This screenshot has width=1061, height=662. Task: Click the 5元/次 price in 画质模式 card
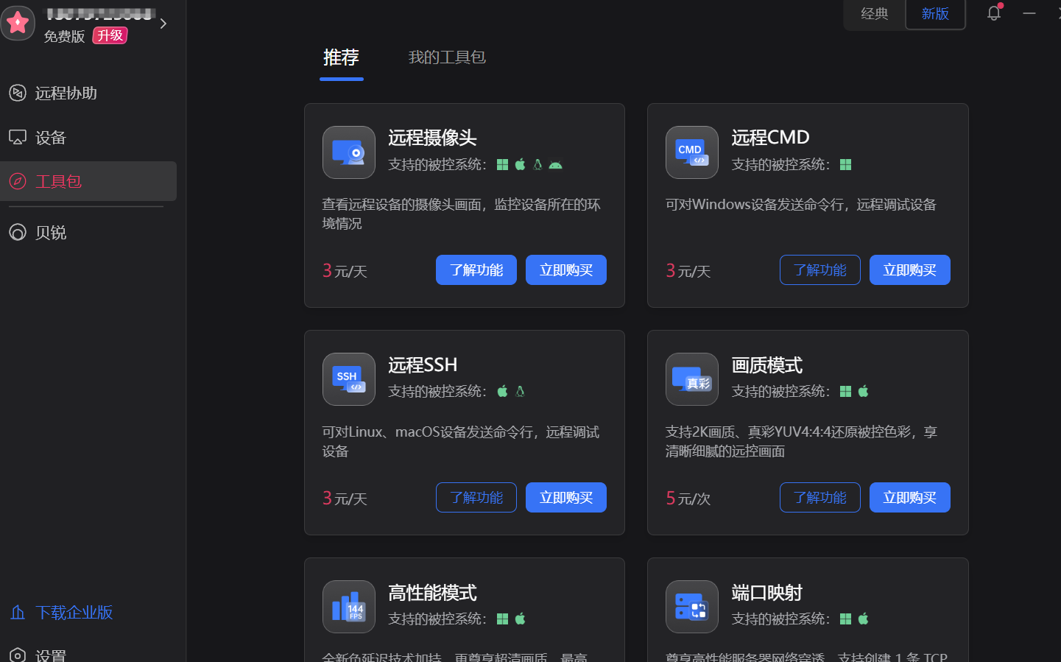click(x=688, y=499)
